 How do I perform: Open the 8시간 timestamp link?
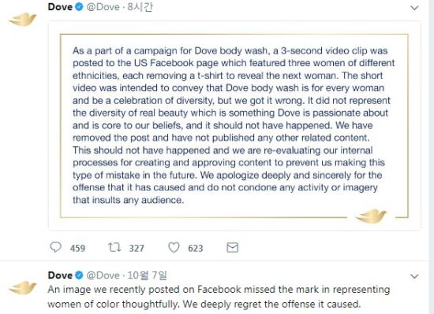[140, 7]
